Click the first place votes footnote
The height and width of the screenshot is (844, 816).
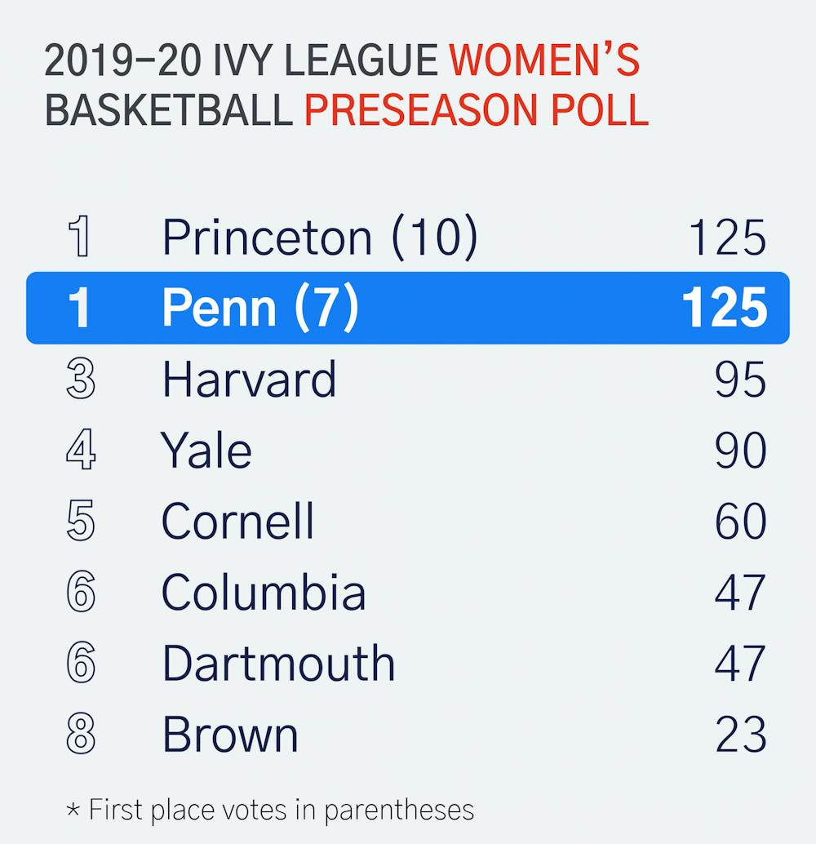269,810
